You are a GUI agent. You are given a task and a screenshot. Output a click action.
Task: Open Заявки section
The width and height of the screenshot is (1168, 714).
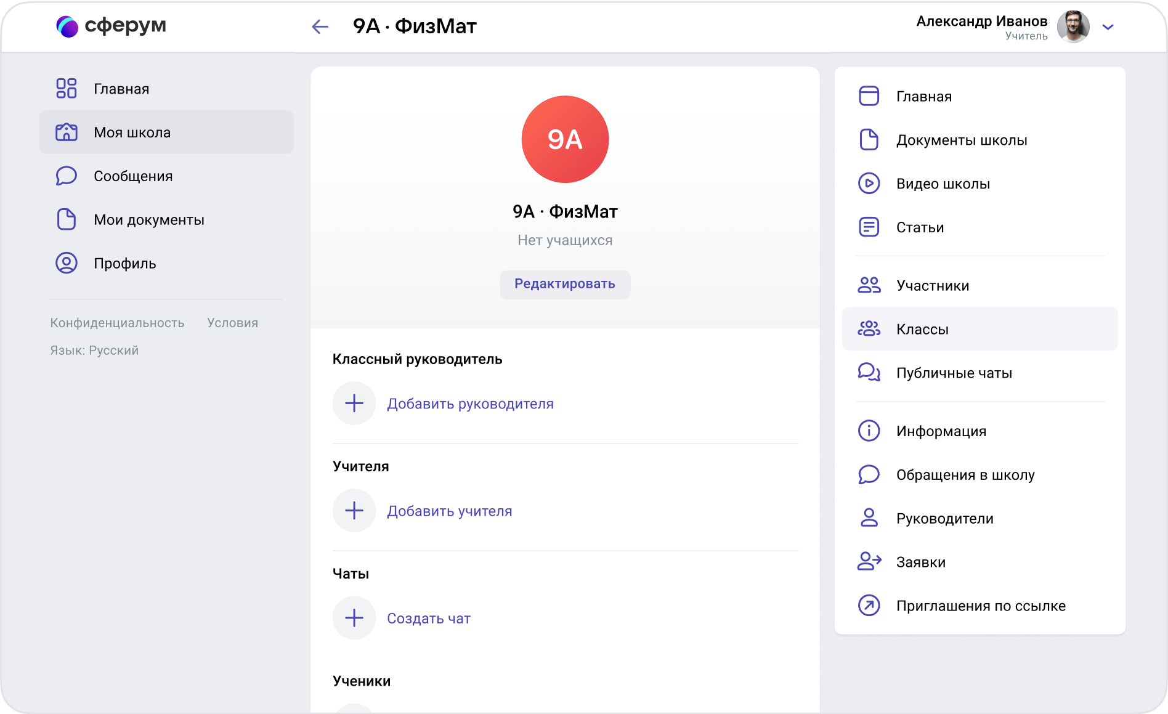[x=979, y=562]
